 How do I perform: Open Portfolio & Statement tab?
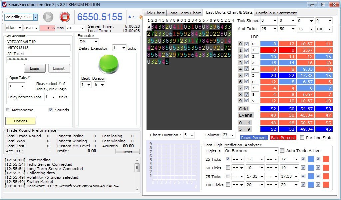pos(276,13)
